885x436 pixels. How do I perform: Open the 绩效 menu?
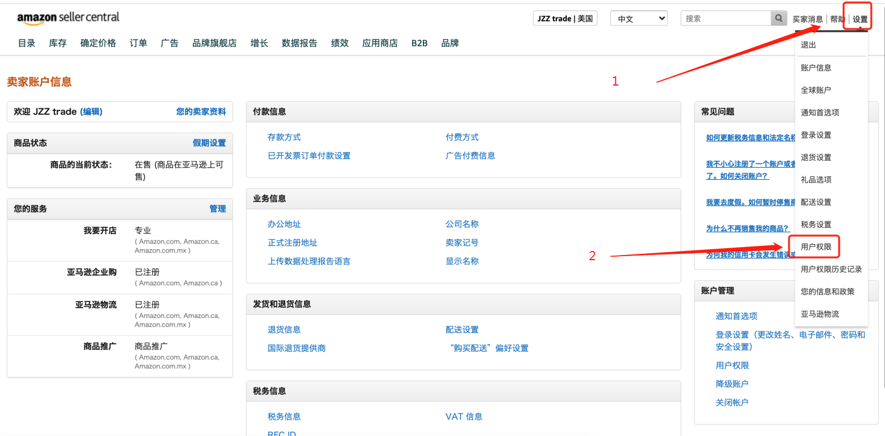(340, 43)
